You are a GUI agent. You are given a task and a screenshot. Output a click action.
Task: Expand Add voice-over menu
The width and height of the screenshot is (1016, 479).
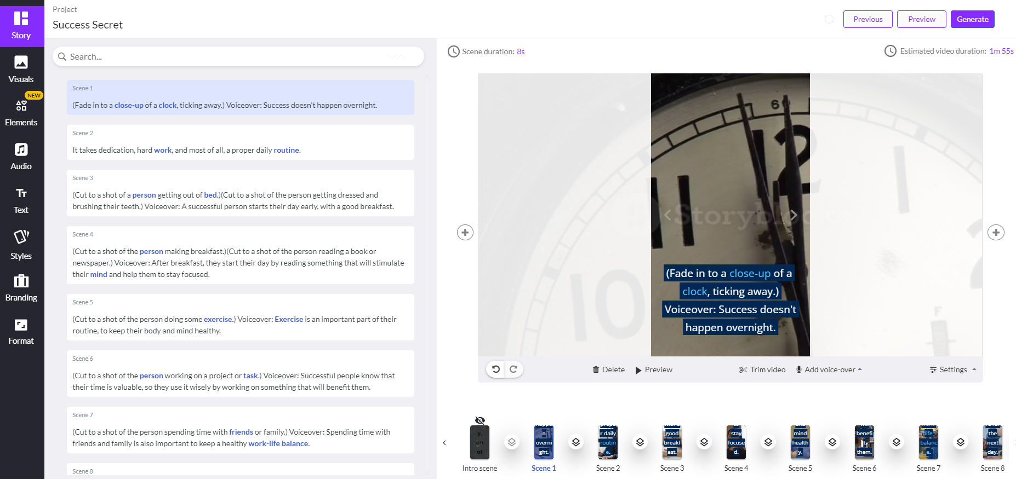point(829,370)
